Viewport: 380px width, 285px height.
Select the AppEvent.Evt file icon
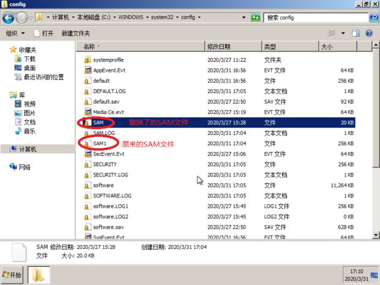[x=88, y=70]
